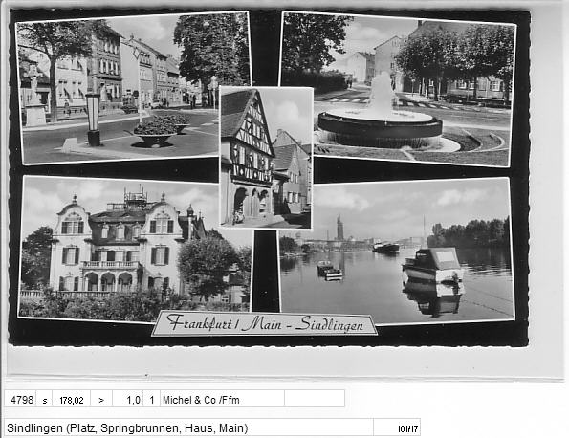Click the cell containing single digit 1
The height and width of the screenshot is (438, 569).
[x=152, y=400]
